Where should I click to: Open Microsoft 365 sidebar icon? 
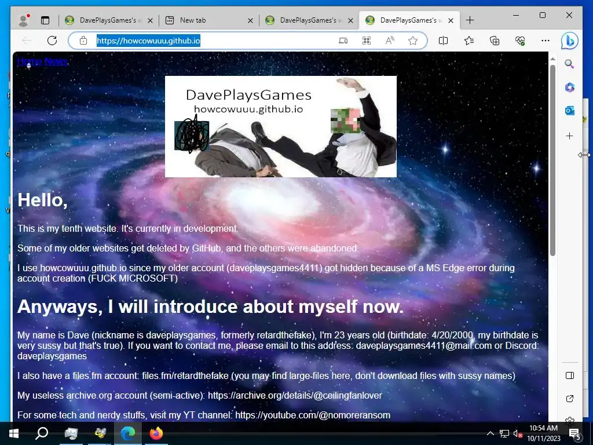(x=570, y=87)
